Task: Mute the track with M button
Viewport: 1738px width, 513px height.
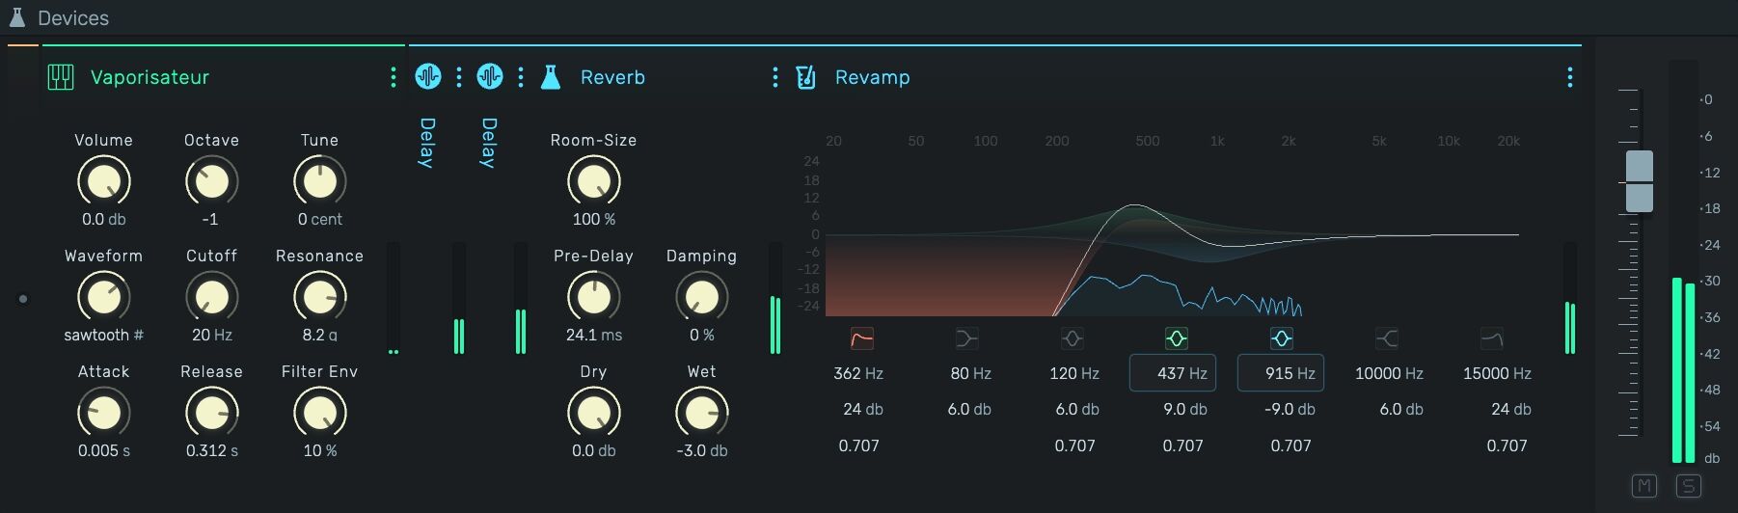Action: (1643, 486)
